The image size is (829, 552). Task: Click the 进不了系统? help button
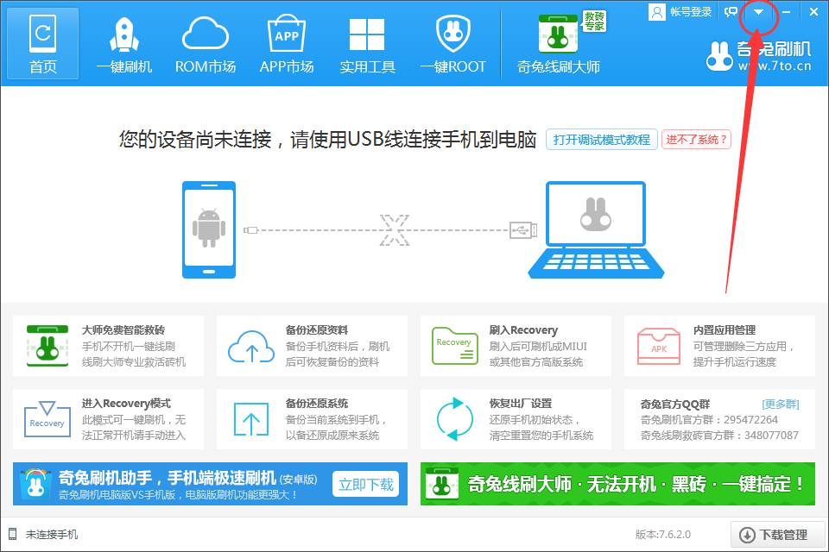pyautogui.click(x=696, y=139)
